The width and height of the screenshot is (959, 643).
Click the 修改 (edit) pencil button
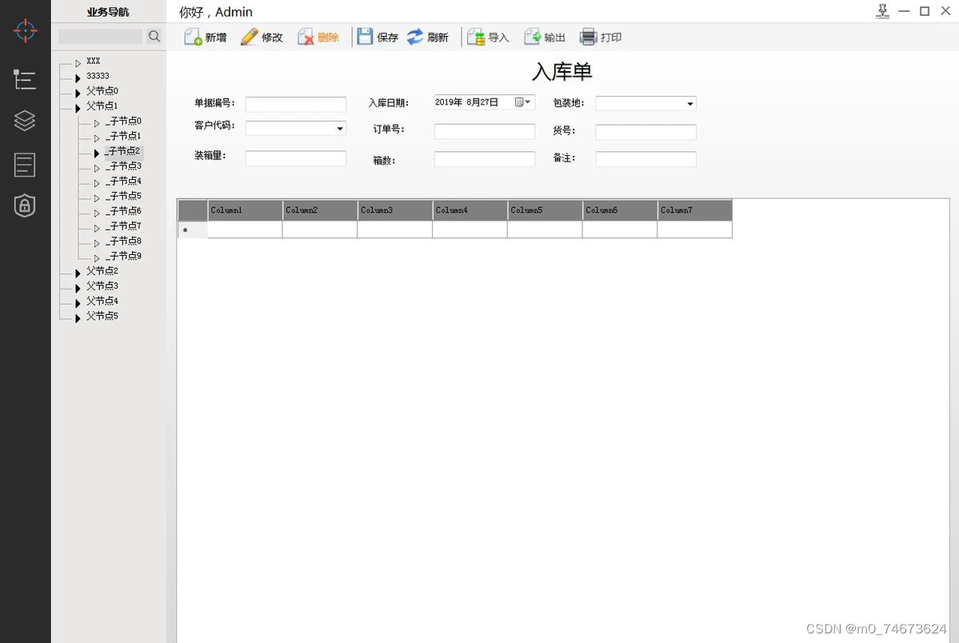tap(262, 38)
